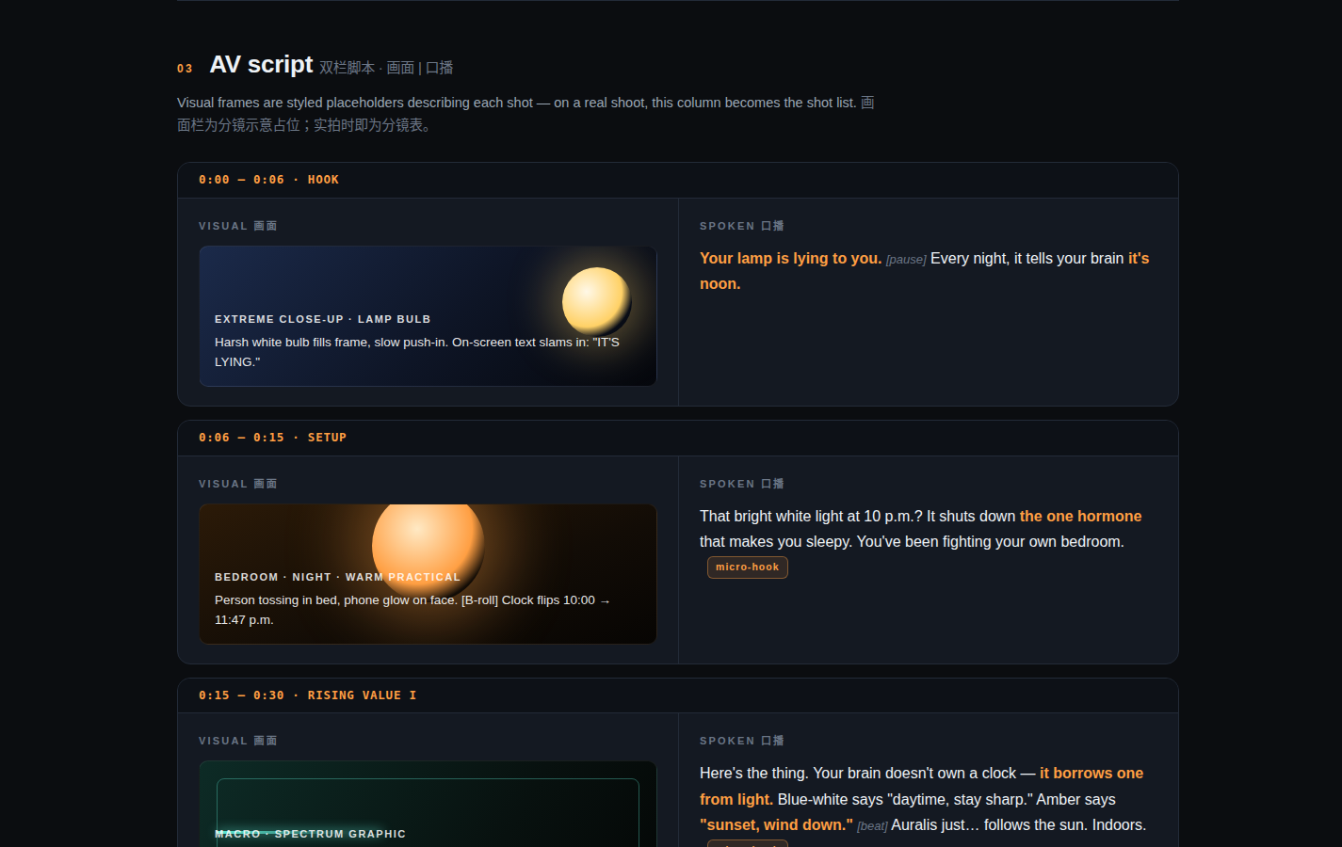Click the "SPOKEN 口播" label in Rising Value I
This screenshot has height=847, width=1342.
tap(742, 741)
